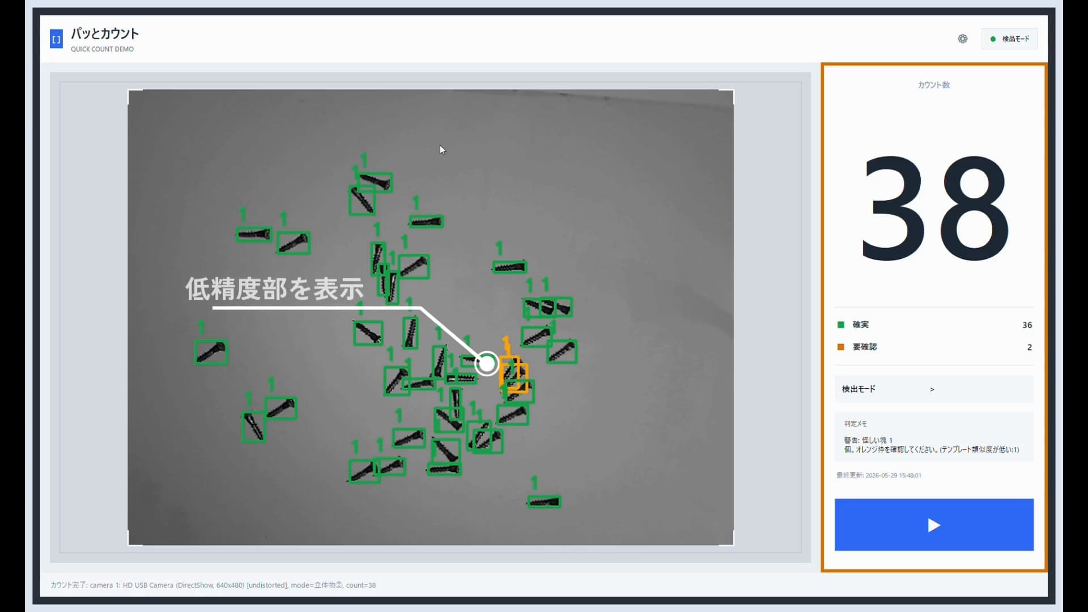The width and height of the screenshot is (1088, 612).
Task: Open settings via the gear icon
Action: pyautogui.click(x=963, y=39)
